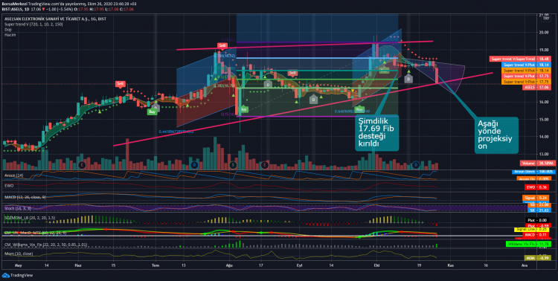Image resolution: width=558 pixels, height=281 pixels.
Task: Click the orange Signal 0.24 label
Action: click(x=536, y=198)
